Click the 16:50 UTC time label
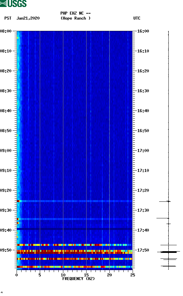This screenshot has width=183, height=296. coord(143,131)
